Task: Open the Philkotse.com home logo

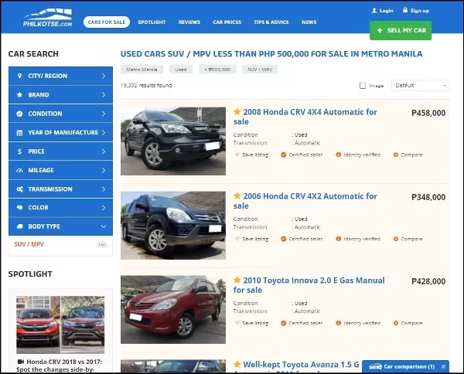Action: coord(48,18)
